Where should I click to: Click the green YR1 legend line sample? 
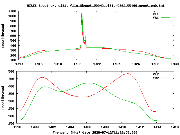click(165, 18)
